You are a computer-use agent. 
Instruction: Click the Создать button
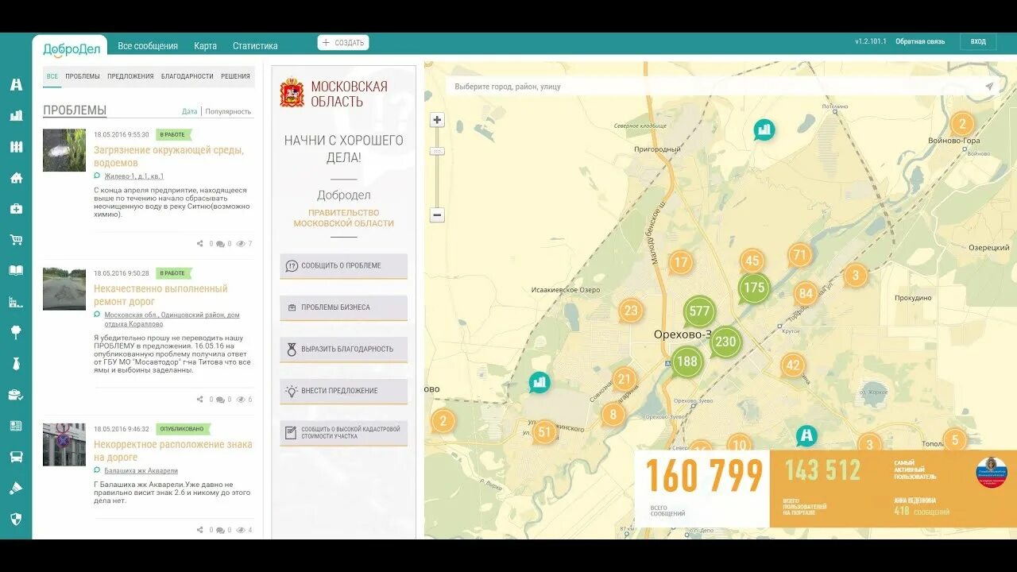(343, 43)
